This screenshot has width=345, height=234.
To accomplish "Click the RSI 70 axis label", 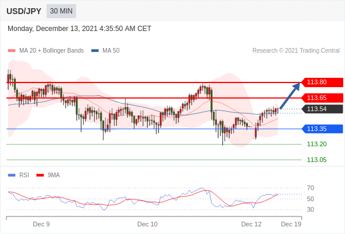I will point(310,188).
